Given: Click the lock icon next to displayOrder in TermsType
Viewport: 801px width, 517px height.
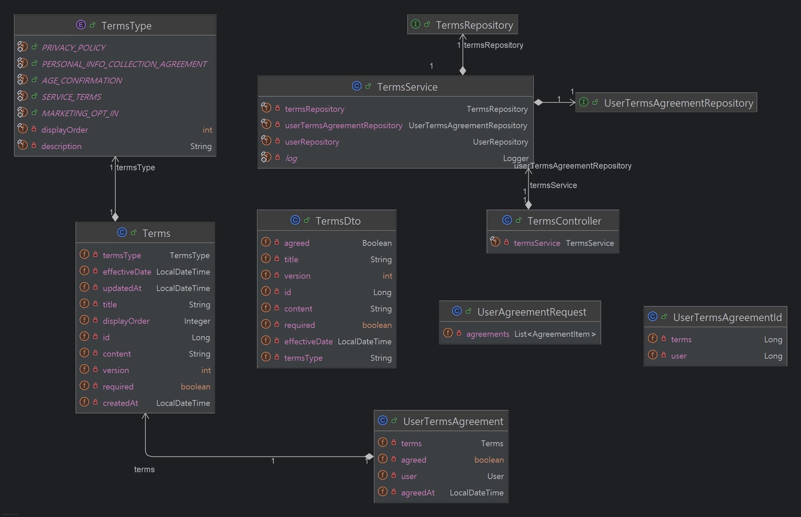Looking at the screenshot, I should click(34, 129).
